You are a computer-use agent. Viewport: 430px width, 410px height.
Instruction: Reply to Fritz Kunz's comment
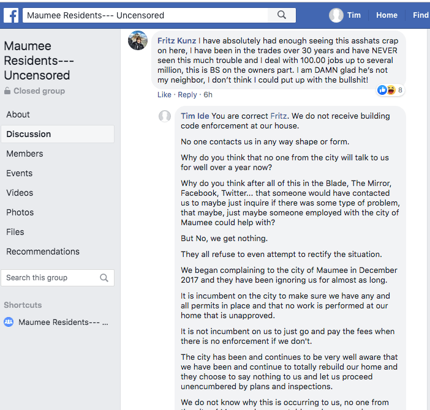click(x=187, y=95)
